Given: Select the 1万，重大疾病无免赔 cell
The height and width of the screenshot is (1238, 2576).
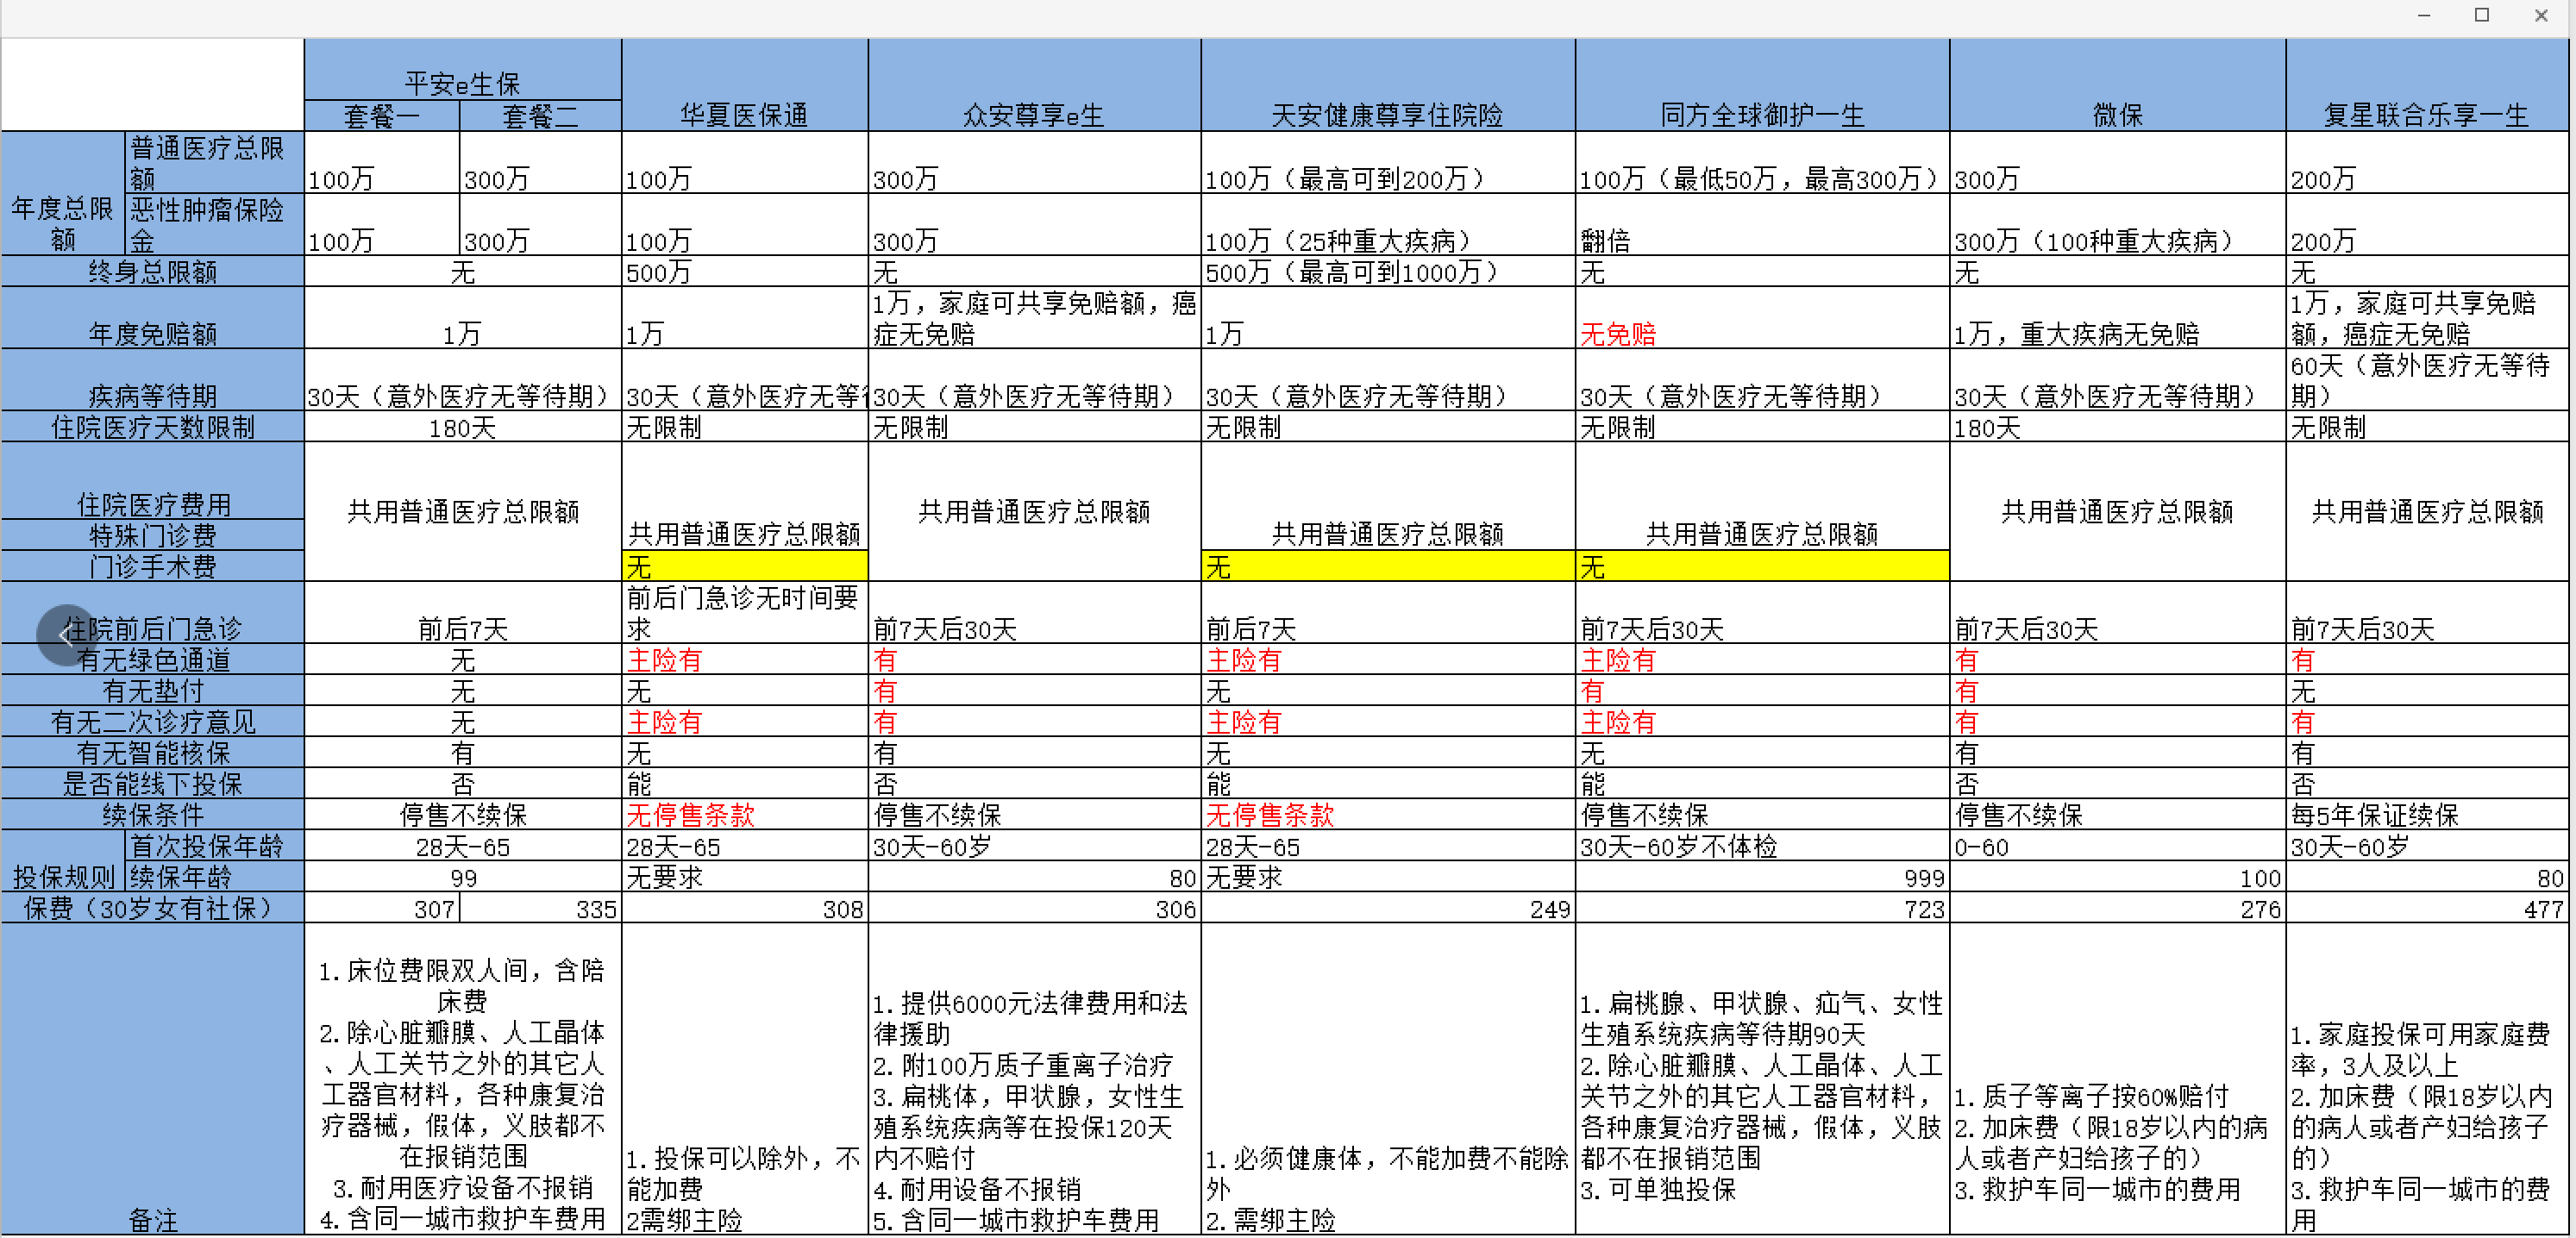Looking at the screenshot, I should point(2117,318).
